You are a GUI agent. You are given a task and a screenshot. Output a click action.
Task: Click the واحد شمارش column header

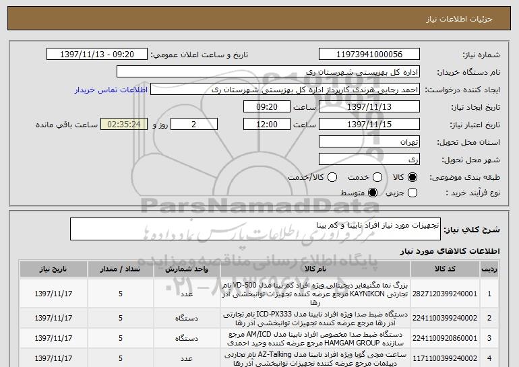(187, 269)
